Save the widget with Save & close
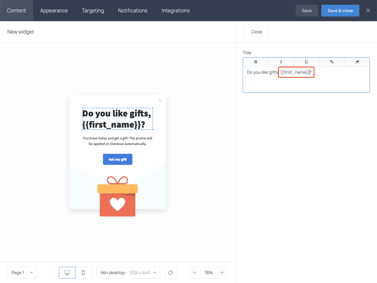Image resolution: width=377 pixels, height=283 pixels. click(x=340, y=10)
